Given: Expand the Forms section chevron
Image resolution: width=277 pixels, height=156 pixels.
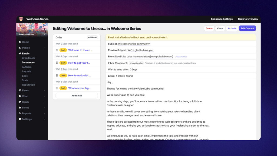Looking at the screenshot, I should click(44, 108).
